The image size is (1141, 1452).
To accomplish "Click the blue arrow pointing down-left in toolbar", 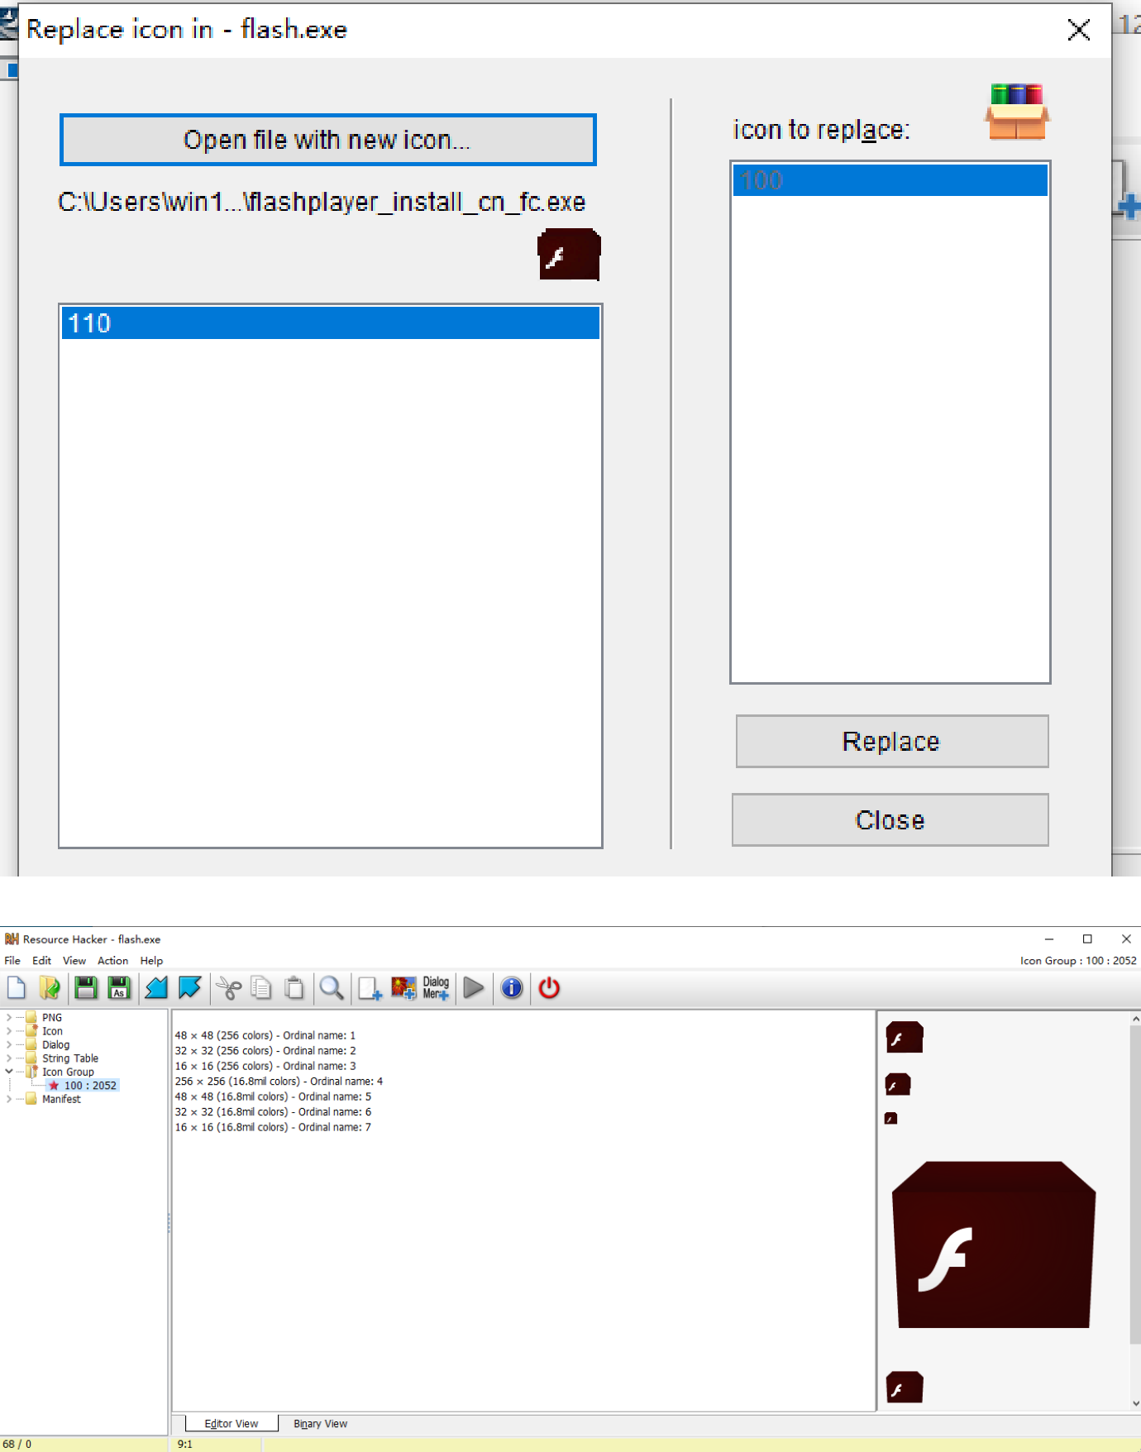I will click(156, 987).
